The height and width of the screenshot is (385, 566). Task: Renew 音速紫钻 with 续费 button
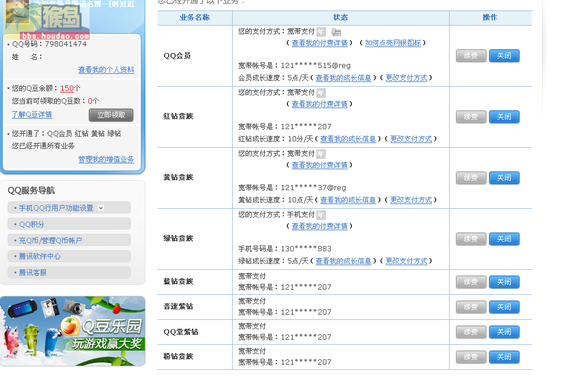[471, 307]
